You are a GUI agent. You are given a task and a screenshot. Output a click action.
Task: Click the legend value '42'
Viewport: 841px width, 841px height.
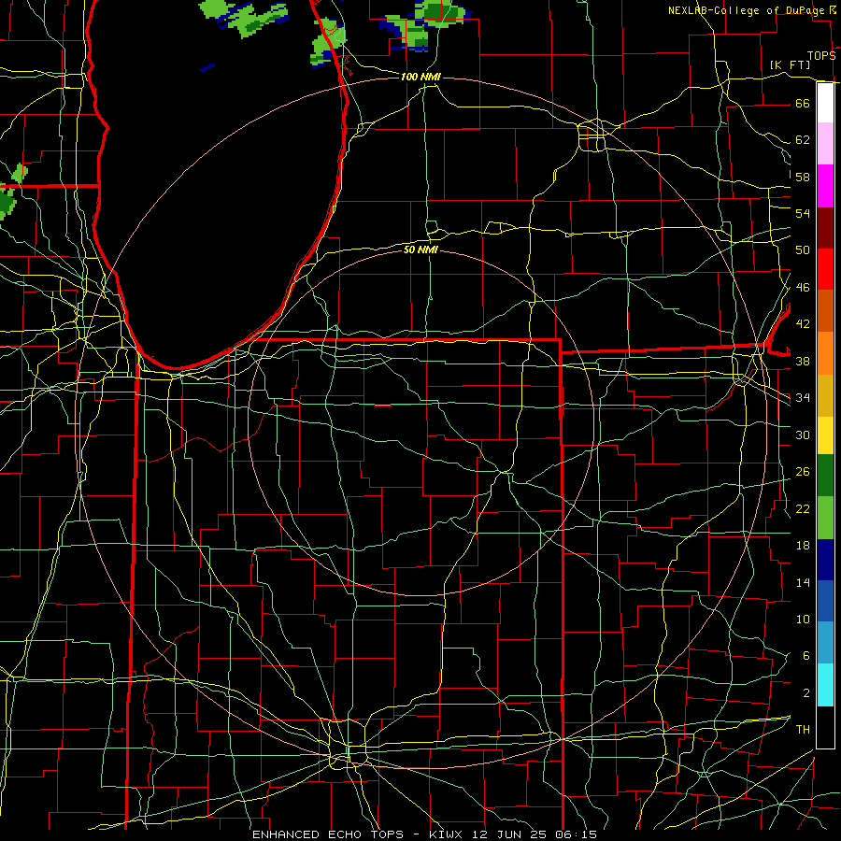(803, 324)
